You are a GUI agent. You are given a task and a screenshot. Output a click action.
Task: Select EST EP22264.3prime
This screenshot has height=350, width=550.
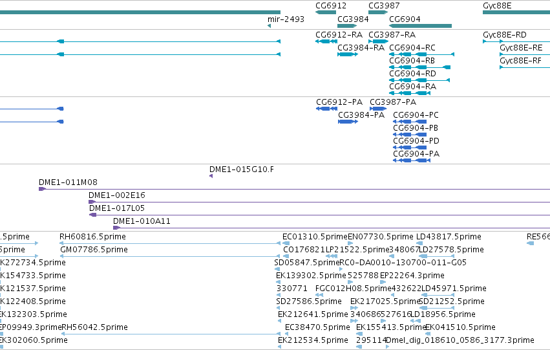pyautogui.click(x=383, y=282)
